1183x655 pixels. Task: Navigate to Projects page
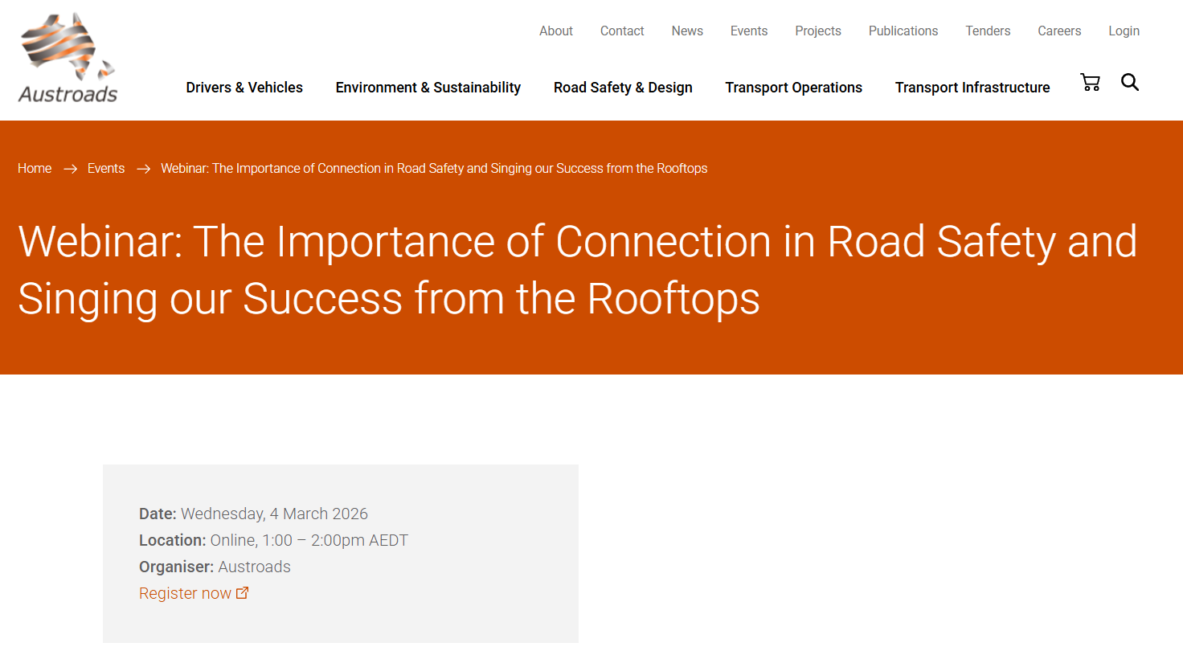coord(817,31)
